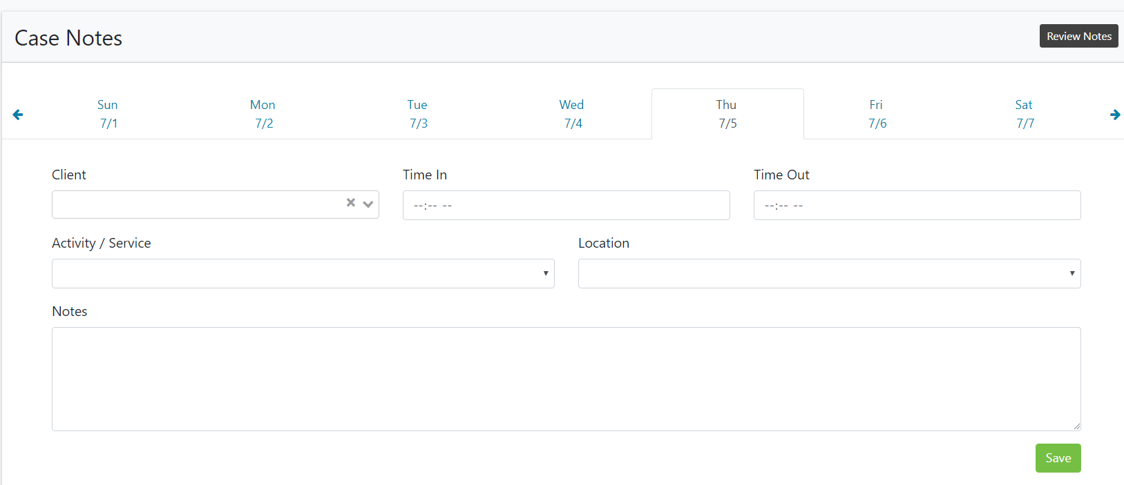Go to the Wed 7/4 tab

point(572,114)
